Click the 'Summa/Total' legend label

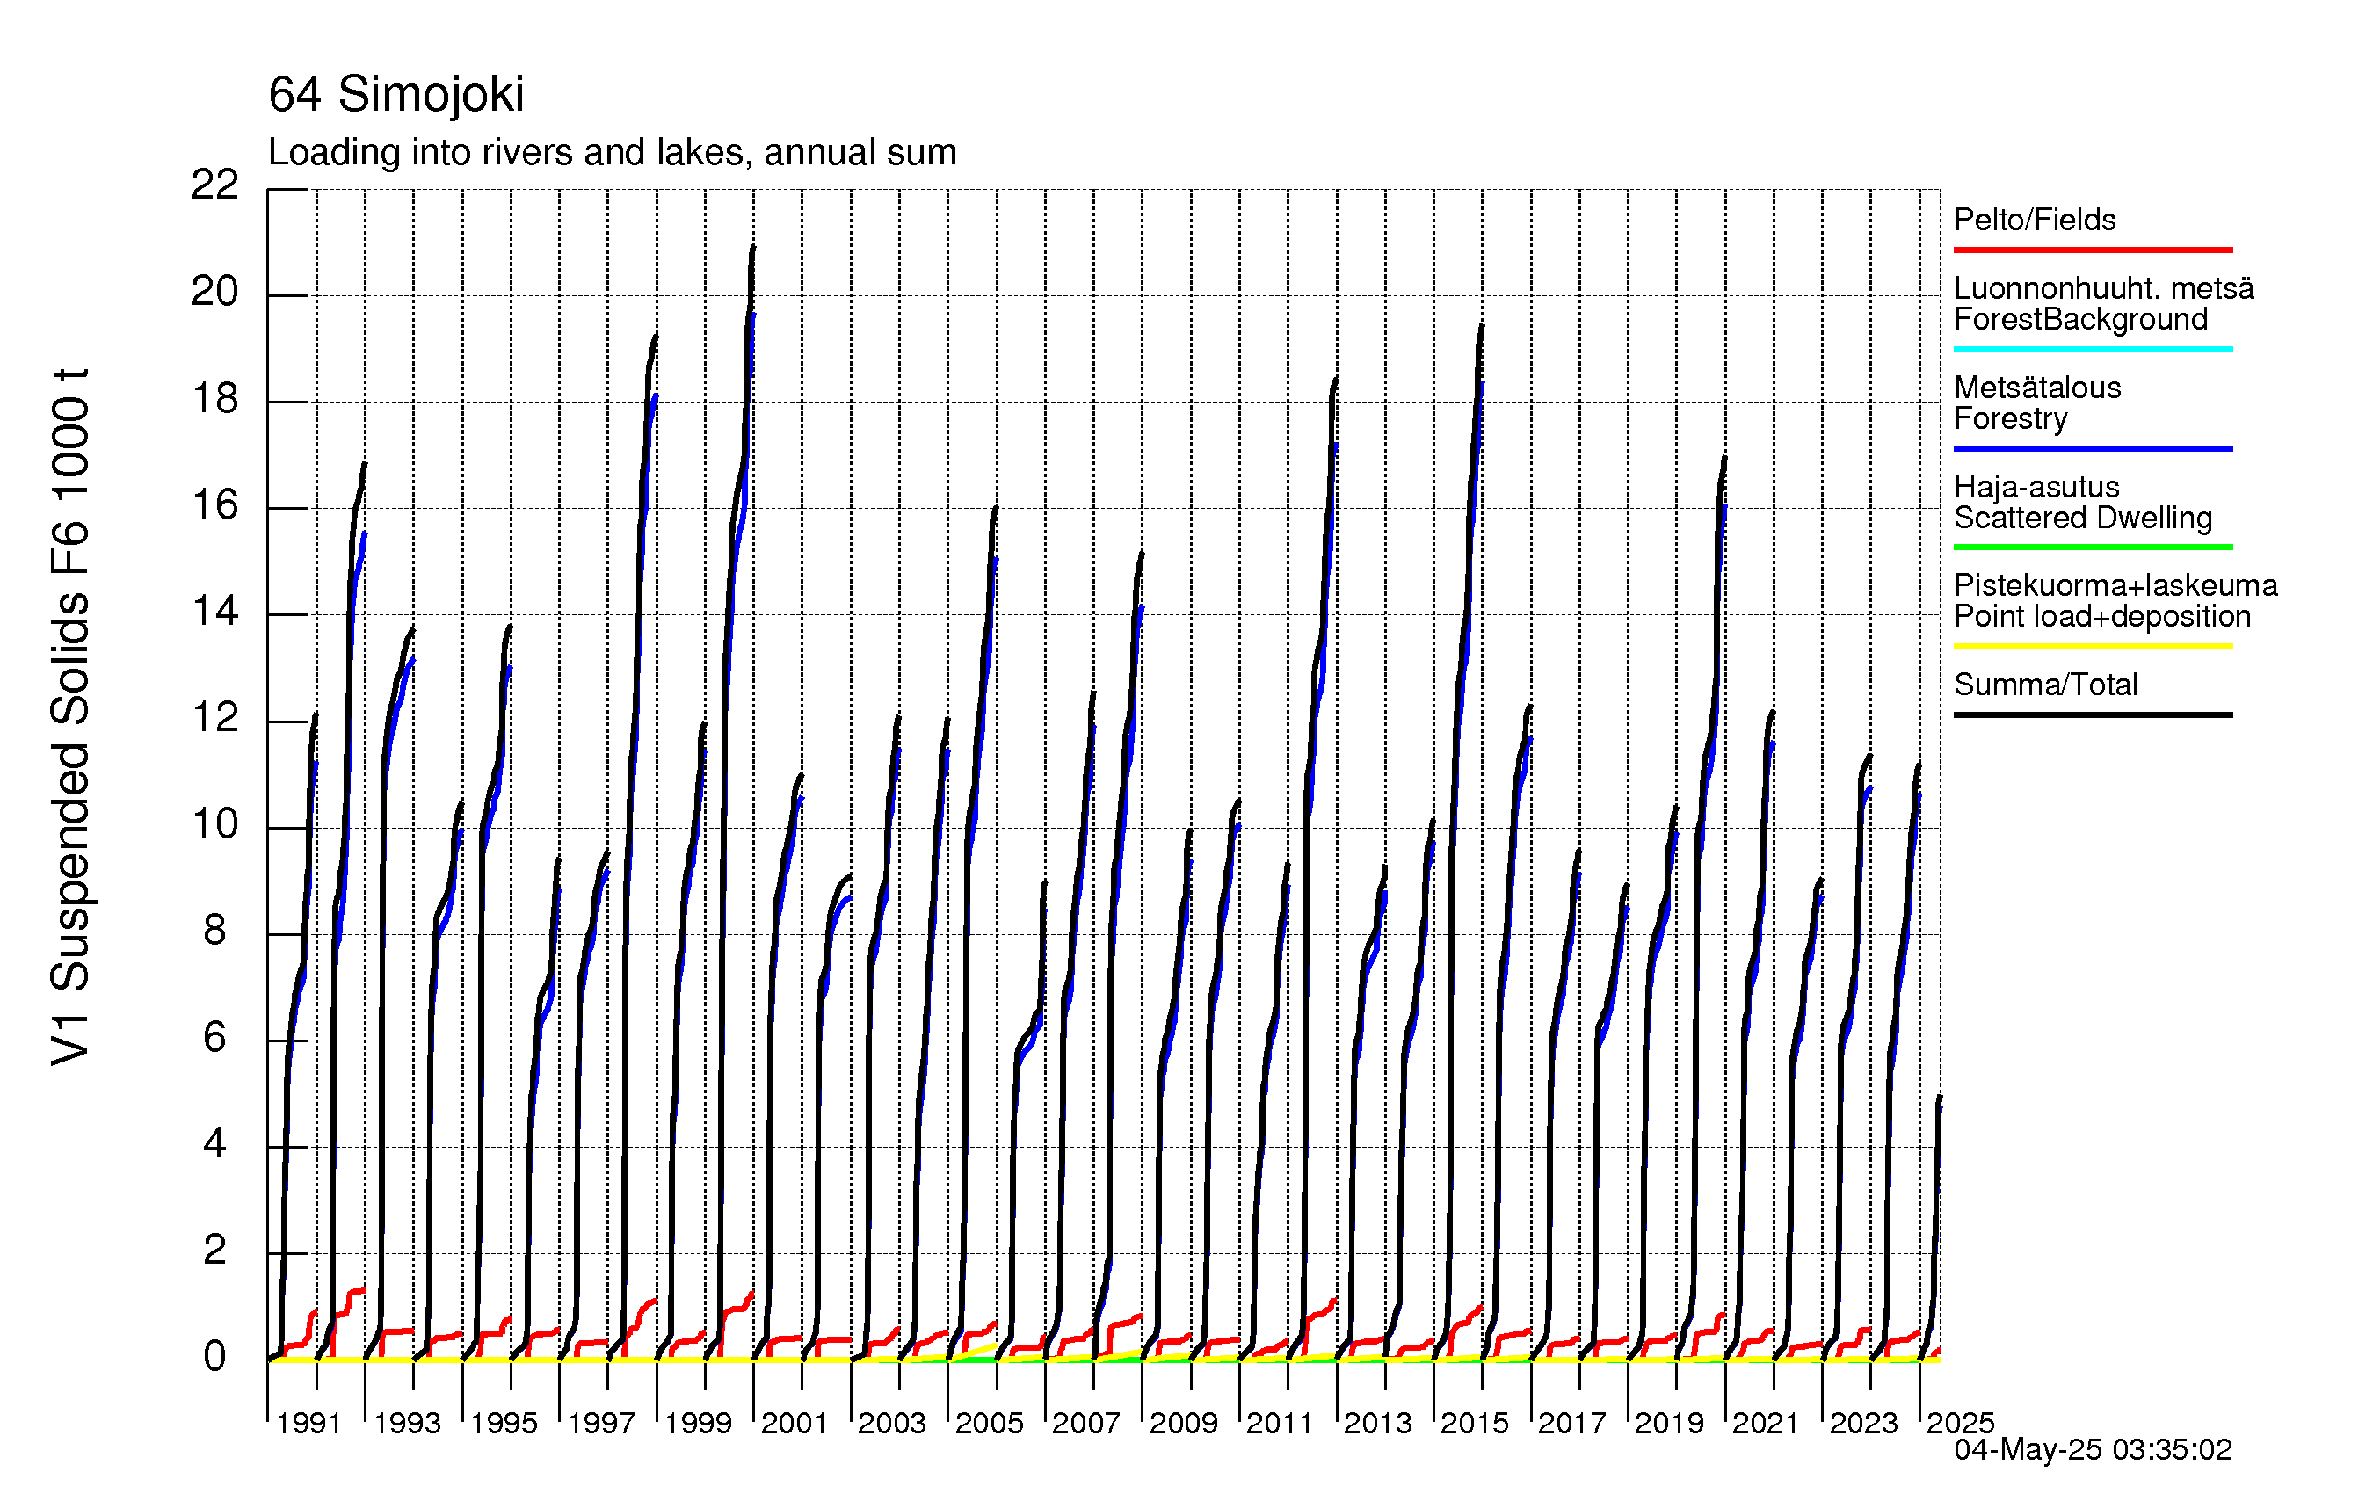click(x=2046, y=684)
